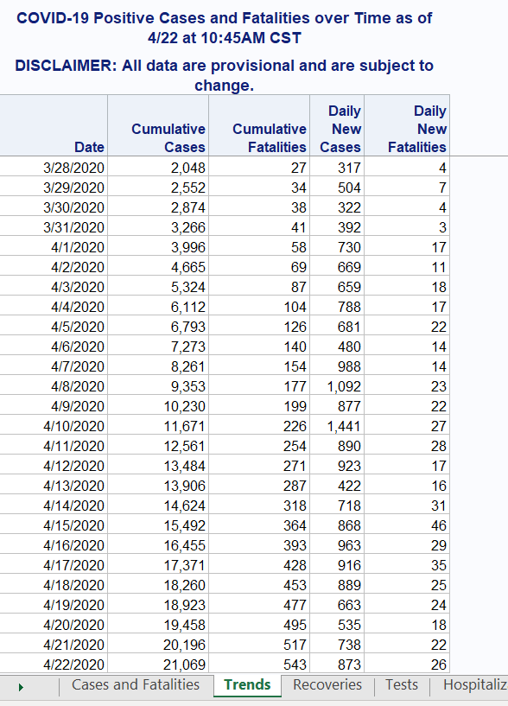Select the Cumulative Cases column header
Image resolution: width=508 pixels, height=706 pixels.
point(158,125)
